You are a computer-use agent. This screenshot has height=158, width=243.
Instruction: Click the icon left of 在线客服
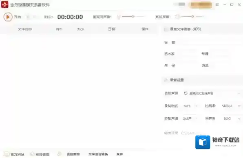click(x=32, y=154)
